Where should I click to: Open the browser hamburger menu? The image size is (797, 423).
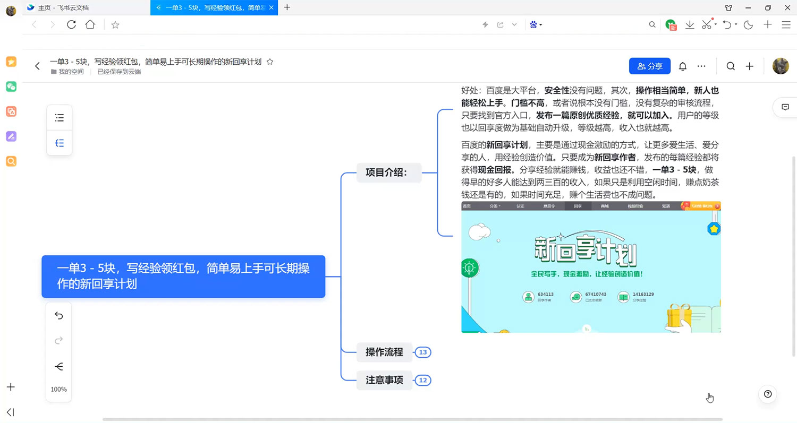[x=785, y=24]
